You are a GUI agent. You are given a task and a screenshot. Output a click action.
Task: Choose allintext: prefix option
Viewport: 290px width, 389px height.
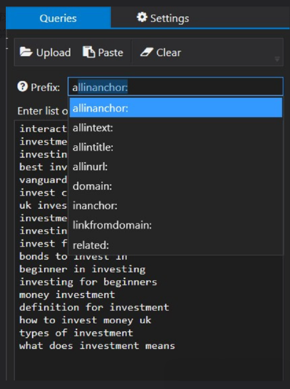(x=176, y=128)
